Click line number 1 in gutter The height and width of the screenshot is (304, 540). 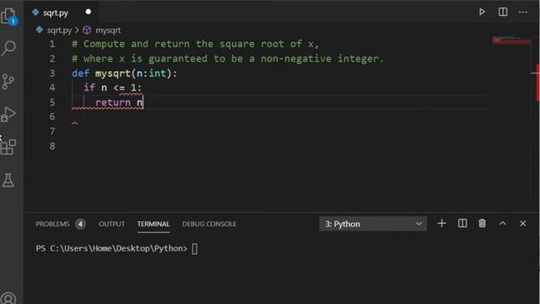point(52,44)
